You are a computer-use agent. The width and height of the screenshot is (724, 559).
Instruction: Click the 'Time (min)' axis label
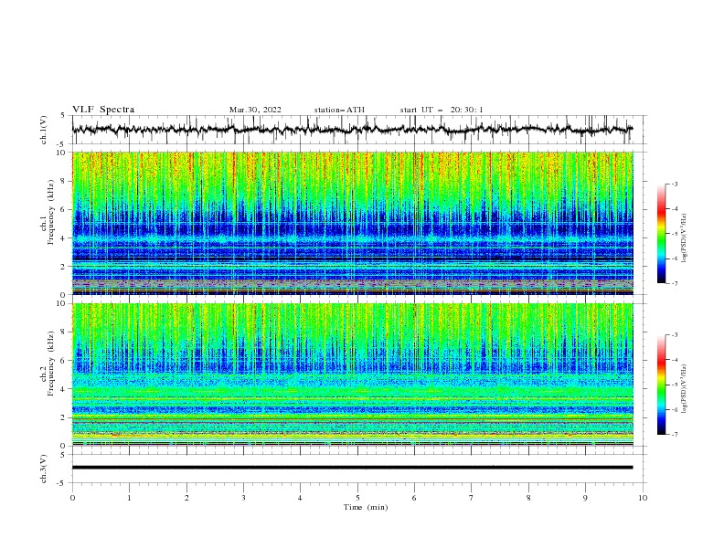click(x=366, y=507)
